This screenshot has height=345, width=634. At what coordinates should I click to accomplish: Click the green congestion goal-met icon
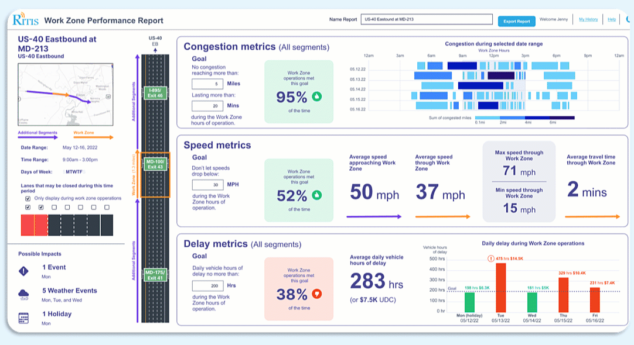click(x=317, y=96)
